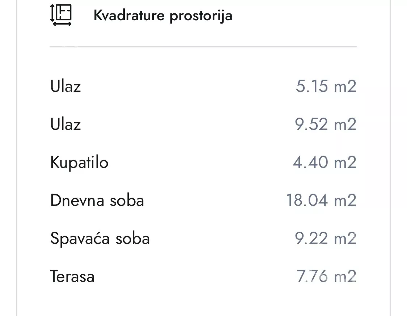Click the 9.22 m2 value

pos(326,239)
